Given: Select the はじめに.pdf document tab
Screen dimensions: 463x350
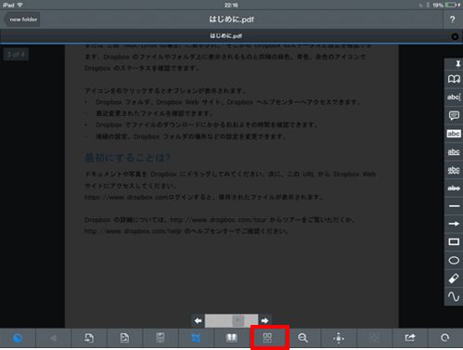Looking at the screenshot, I should pos(226,36).
